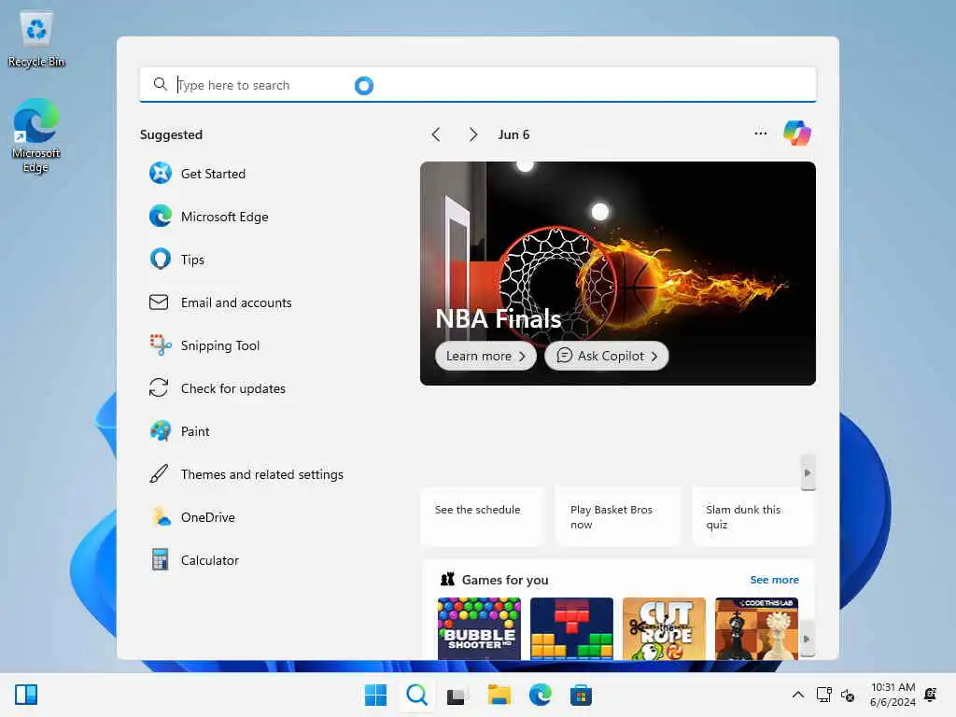
Task: Open Recycle Bin on desktop
Action: click(x=36, y=39)
